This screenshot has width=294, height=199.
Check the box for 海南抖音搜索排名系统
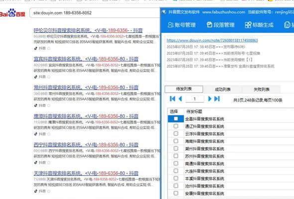176,141
